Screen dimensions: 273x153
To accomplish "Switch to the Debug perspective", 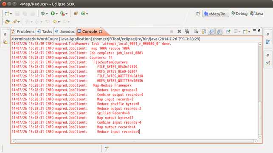I will click(239, 14).
